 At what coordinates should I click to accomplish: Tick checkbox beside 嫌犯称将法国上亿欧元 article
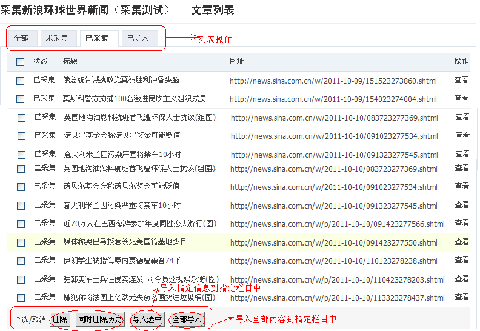(x=21, y=298)
